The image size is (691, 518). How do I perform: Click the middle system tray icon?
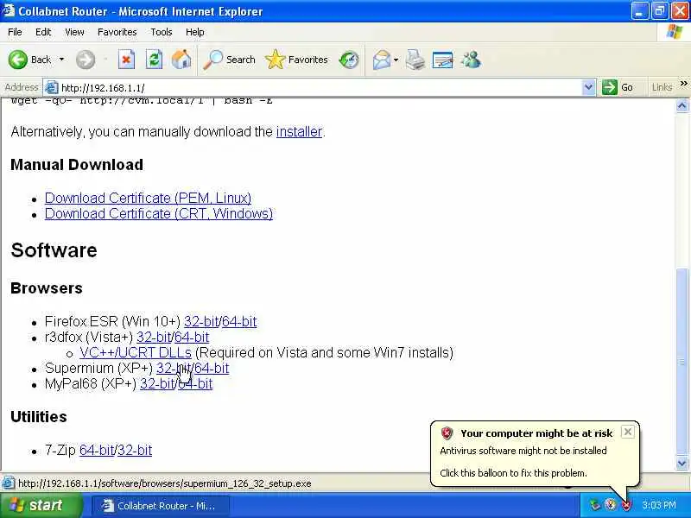click(x=611, y=505)
